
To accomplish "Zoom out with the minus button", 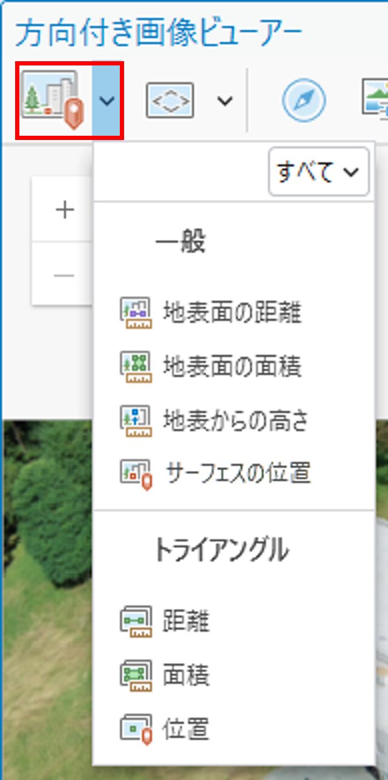I will click(64, 275).
